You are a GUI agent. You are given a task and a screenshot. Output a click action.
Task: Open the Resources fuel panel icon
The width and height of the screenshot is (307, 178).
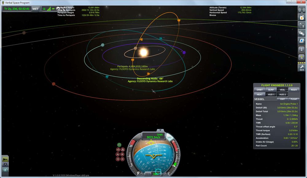point(301,17)
